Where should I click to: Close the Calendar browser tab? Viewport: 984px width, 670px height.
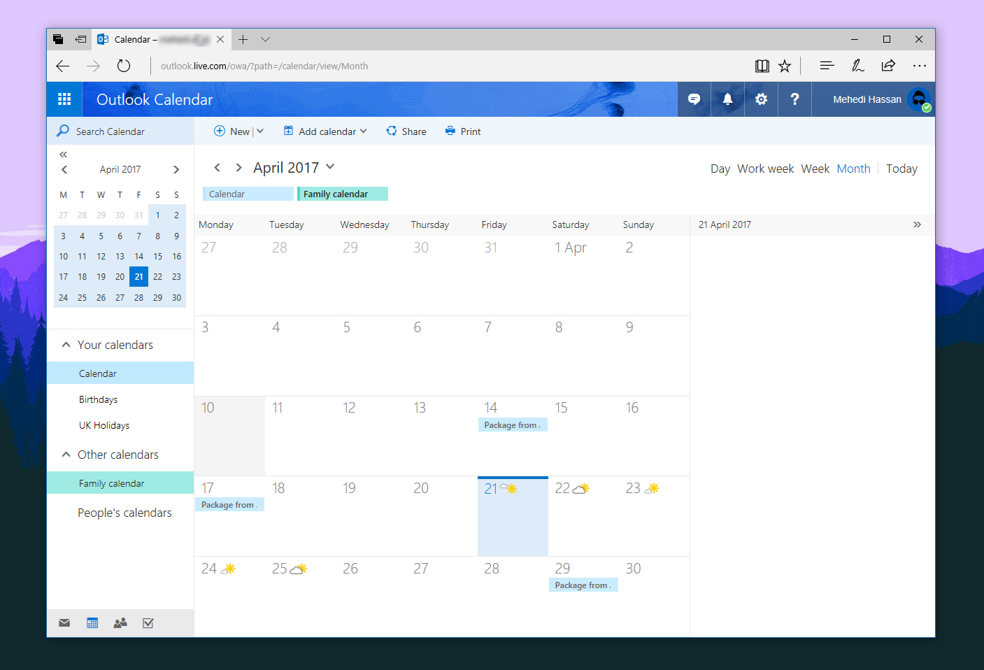(220, 39)
